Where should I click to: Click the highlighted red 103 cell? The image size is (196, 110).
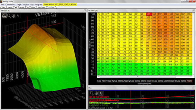(149, 14)
